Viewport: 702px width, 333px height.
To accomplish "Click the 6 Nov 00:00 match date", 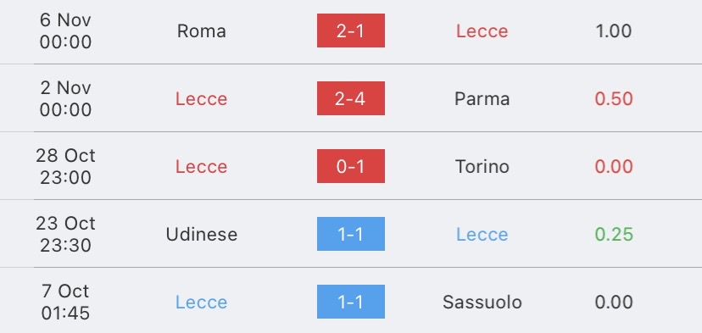I will [x=65, y=31].
